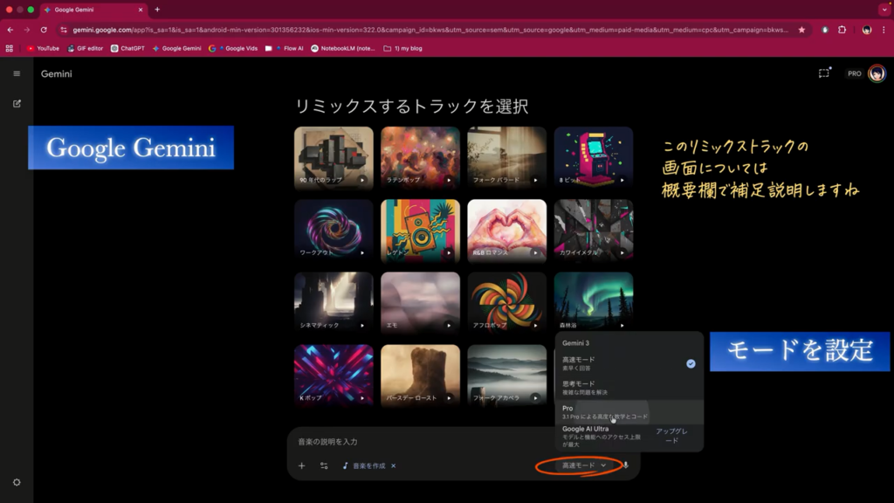Open the Gemini model name dropdown in header
This screenshot has width=894, height=503.
(x=57, y=74)
